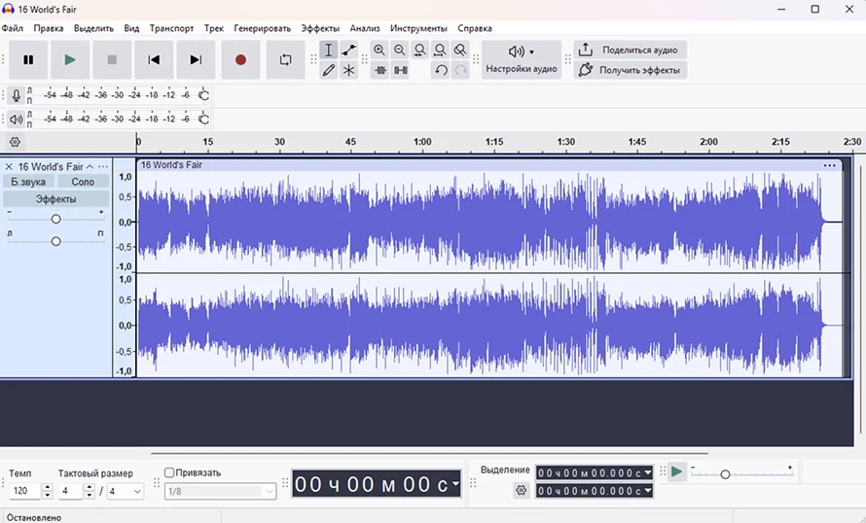Open the Выделить menu
Viewport: 866px width, 523px height.
coord(93,28)
